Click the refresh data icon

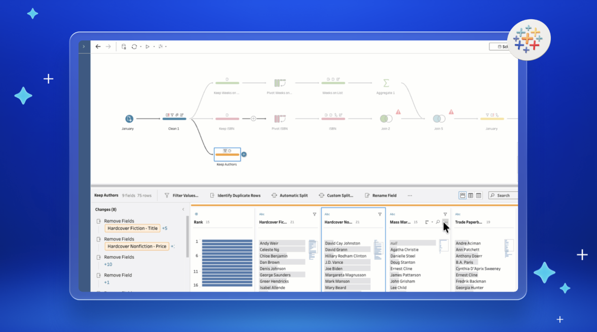pyautogui.click(x=134, y=47)
